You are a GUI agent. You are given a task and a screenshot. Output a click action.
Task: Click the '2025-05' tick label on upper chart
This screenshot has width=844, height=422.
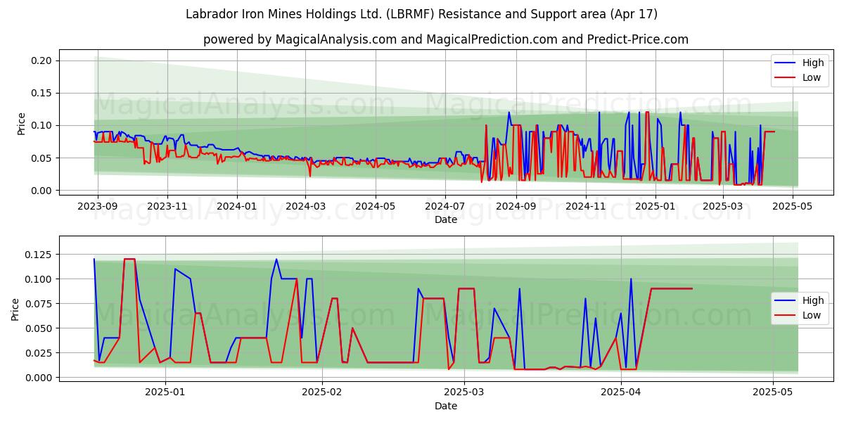coord(793,206)
